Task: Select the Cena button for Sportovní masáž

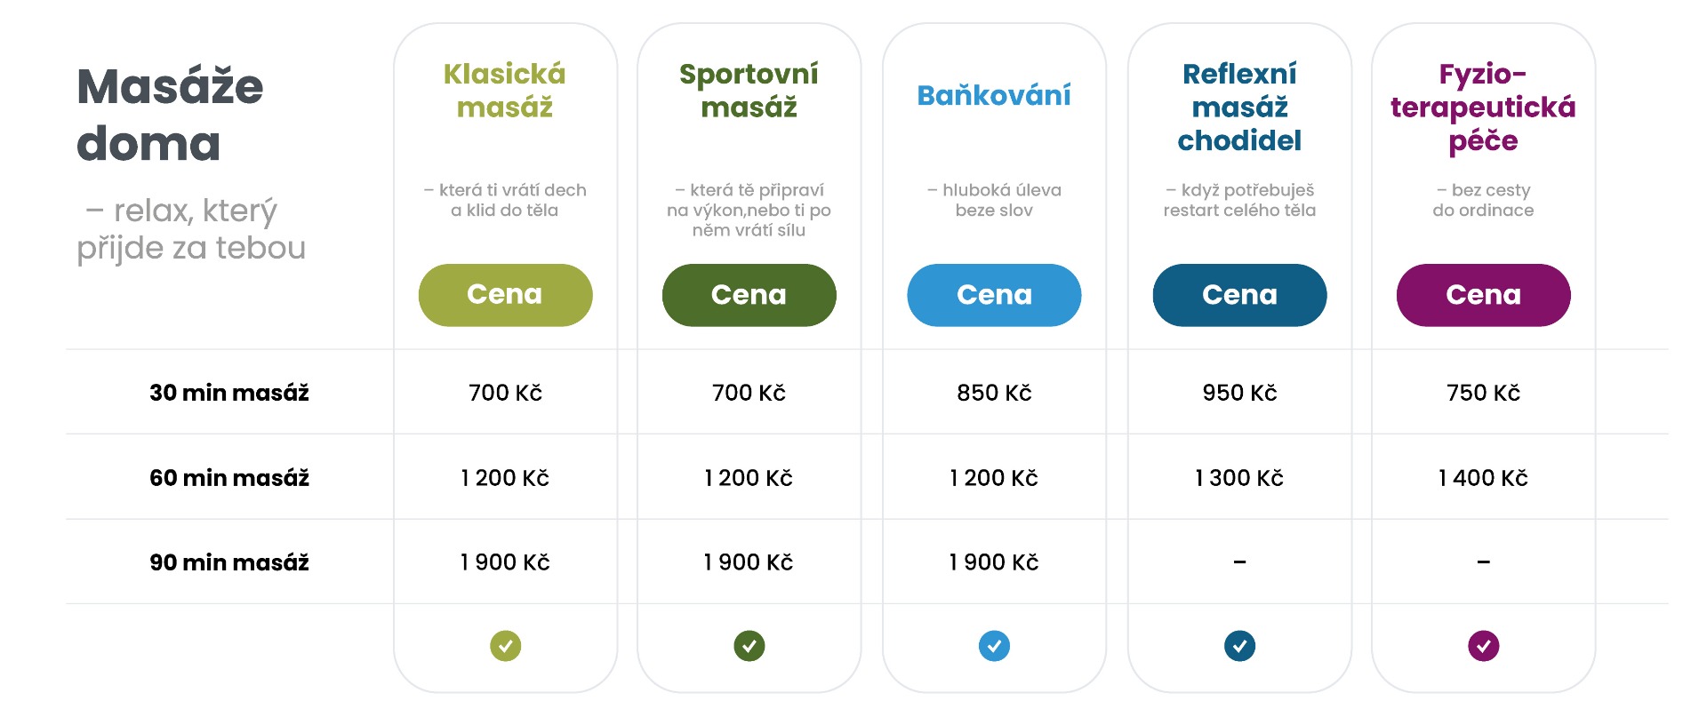Action: coord(749,295)
